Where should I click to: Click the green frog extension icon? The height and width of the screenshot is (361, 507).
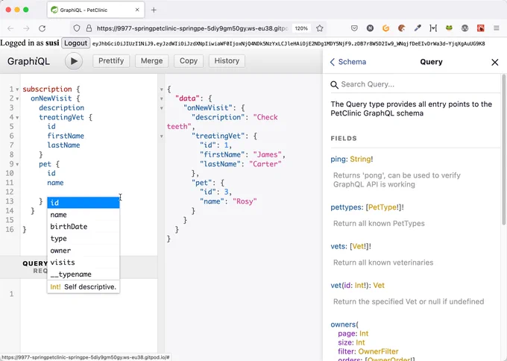(449, 28)
